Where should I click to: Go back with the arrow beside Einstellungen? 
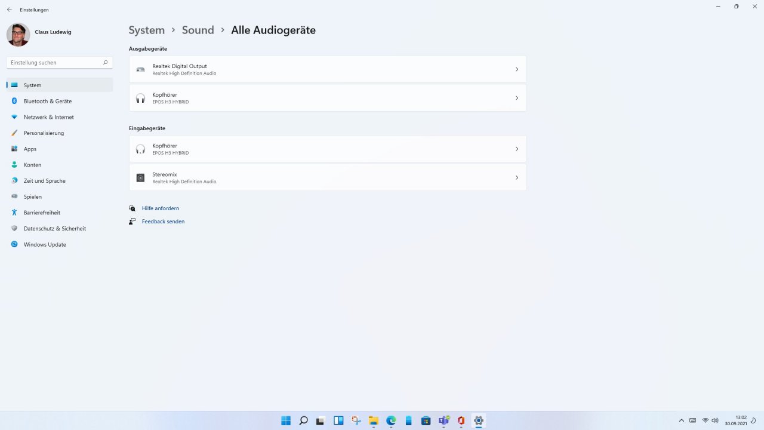[9, 10]
